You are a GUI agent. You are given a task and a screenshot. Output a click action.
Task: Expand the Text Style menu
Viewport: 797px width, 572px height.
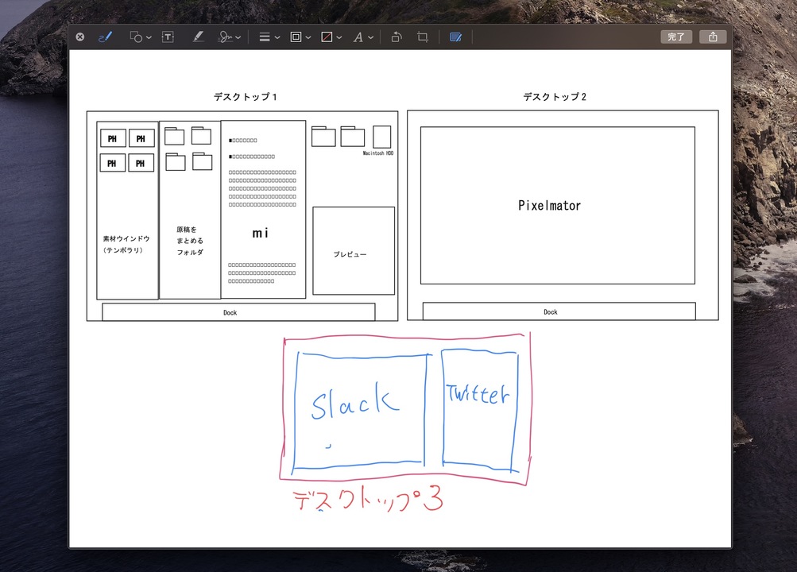point(363,37)
